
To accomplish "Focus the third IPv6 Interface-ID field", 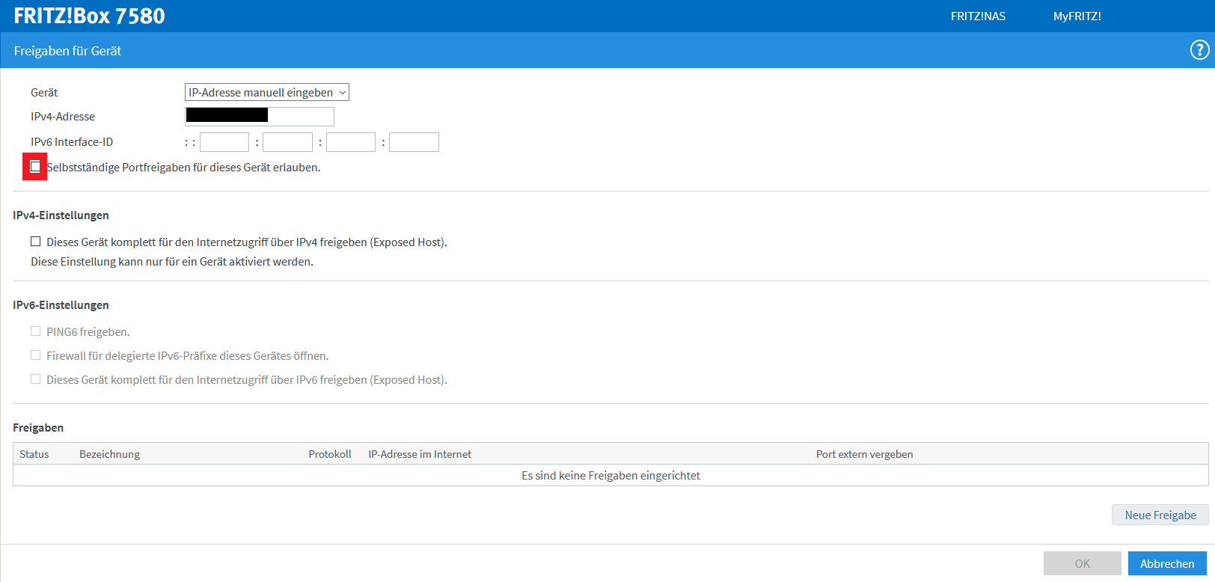I will coord(351,142).
